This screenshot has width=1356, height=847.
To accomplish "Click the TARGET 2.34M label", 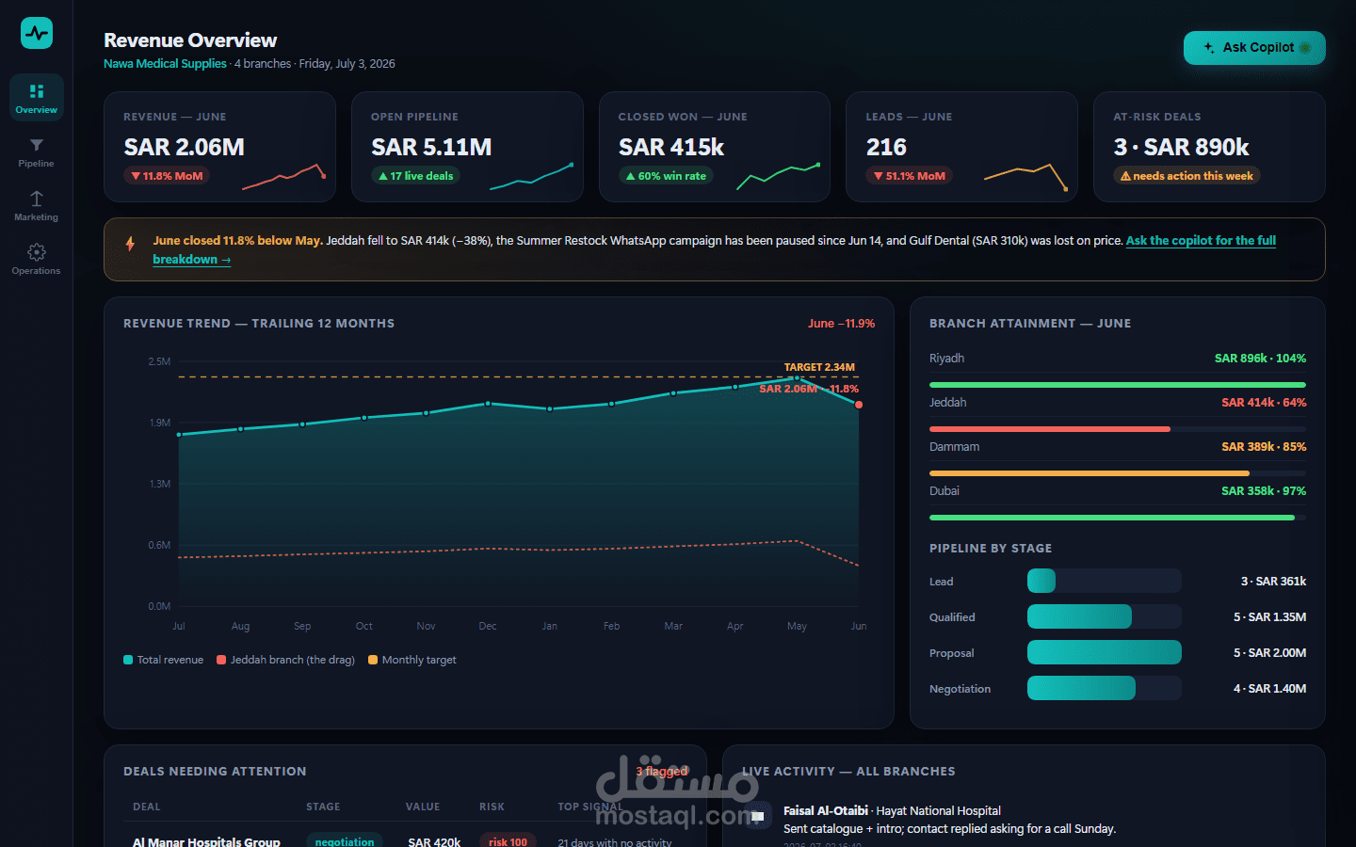I will click(x=819, y=367).
